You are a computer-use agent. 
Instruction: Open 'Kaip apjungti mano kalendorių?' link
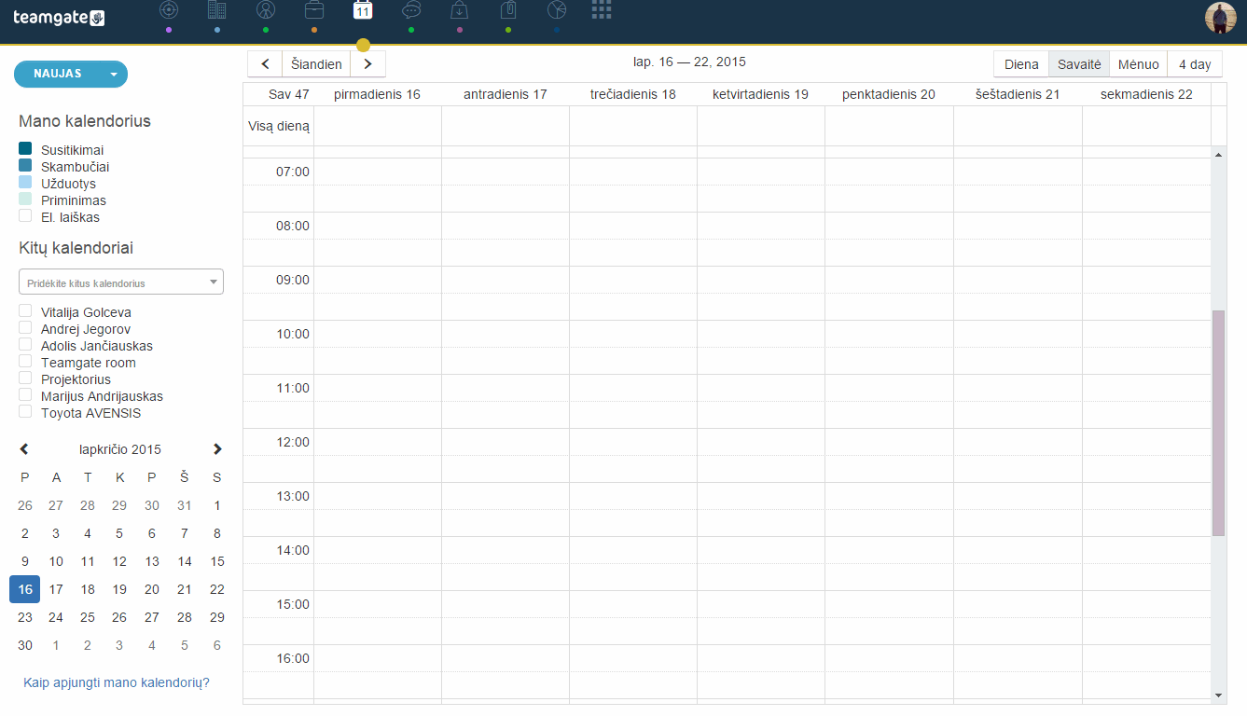coord(117,682)
